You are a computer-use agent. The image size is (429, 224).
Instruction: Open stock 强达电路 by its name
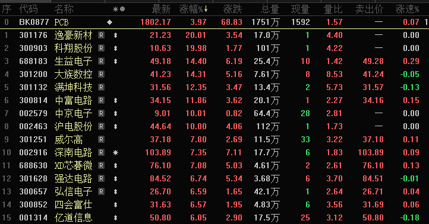click(x=73, y=179)
